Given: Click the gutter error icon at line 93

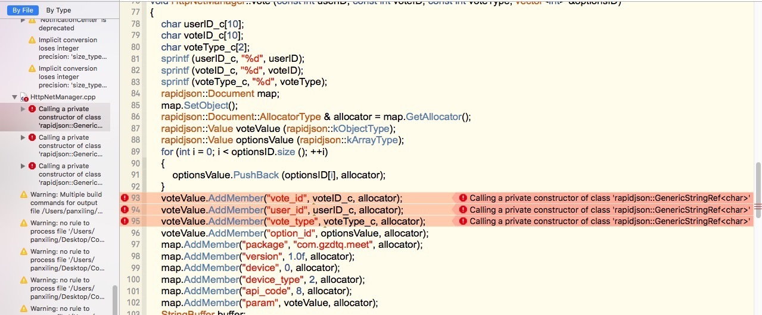Looking at the screenshot, I should (125, 198).
